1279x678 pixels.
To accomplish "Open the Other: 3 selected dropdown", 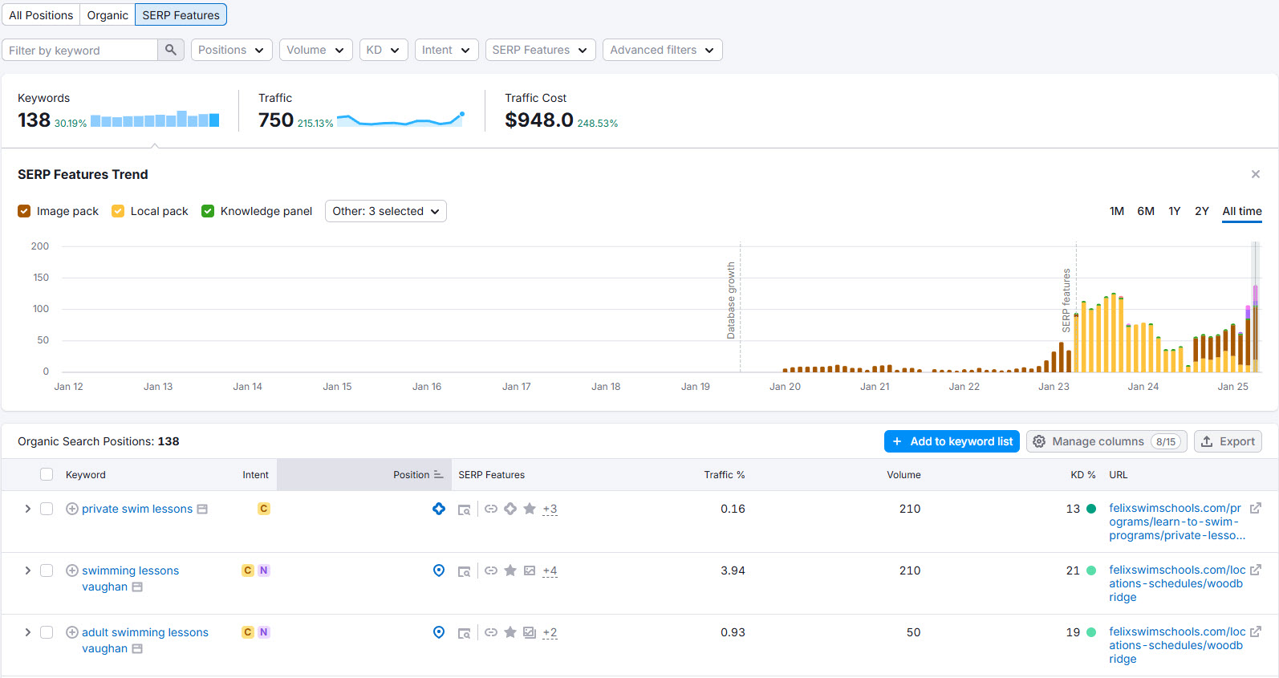I will pos(385,211).
